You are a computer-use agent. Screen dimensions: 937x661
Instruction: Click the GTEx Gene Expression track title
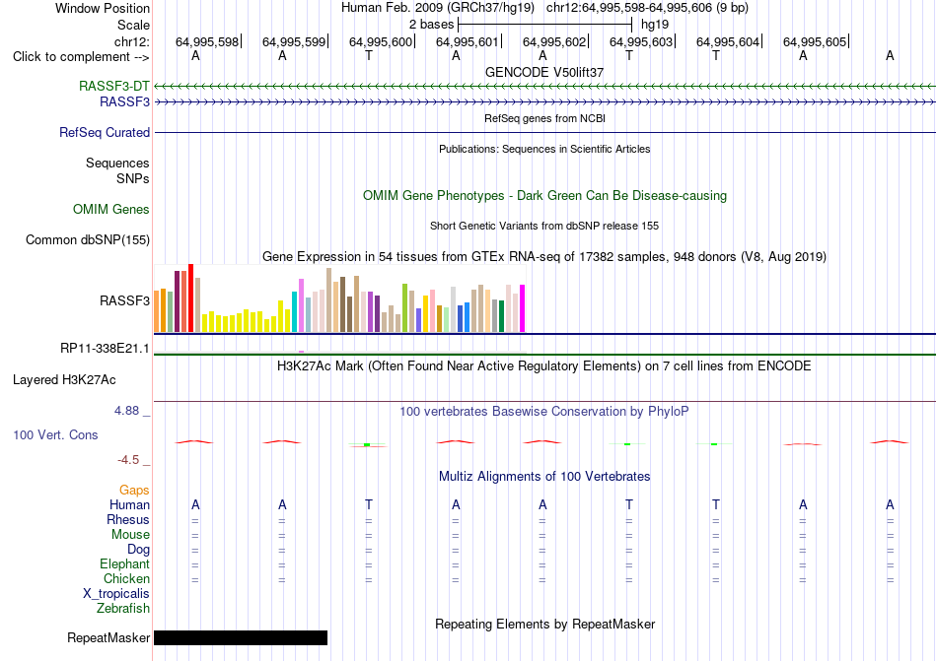(544, 256)
